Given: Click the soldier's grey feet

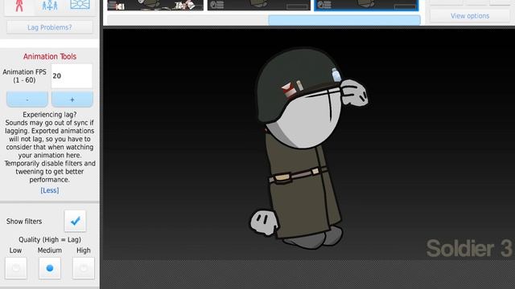Looking at the screenshot, I should [314, 238].
